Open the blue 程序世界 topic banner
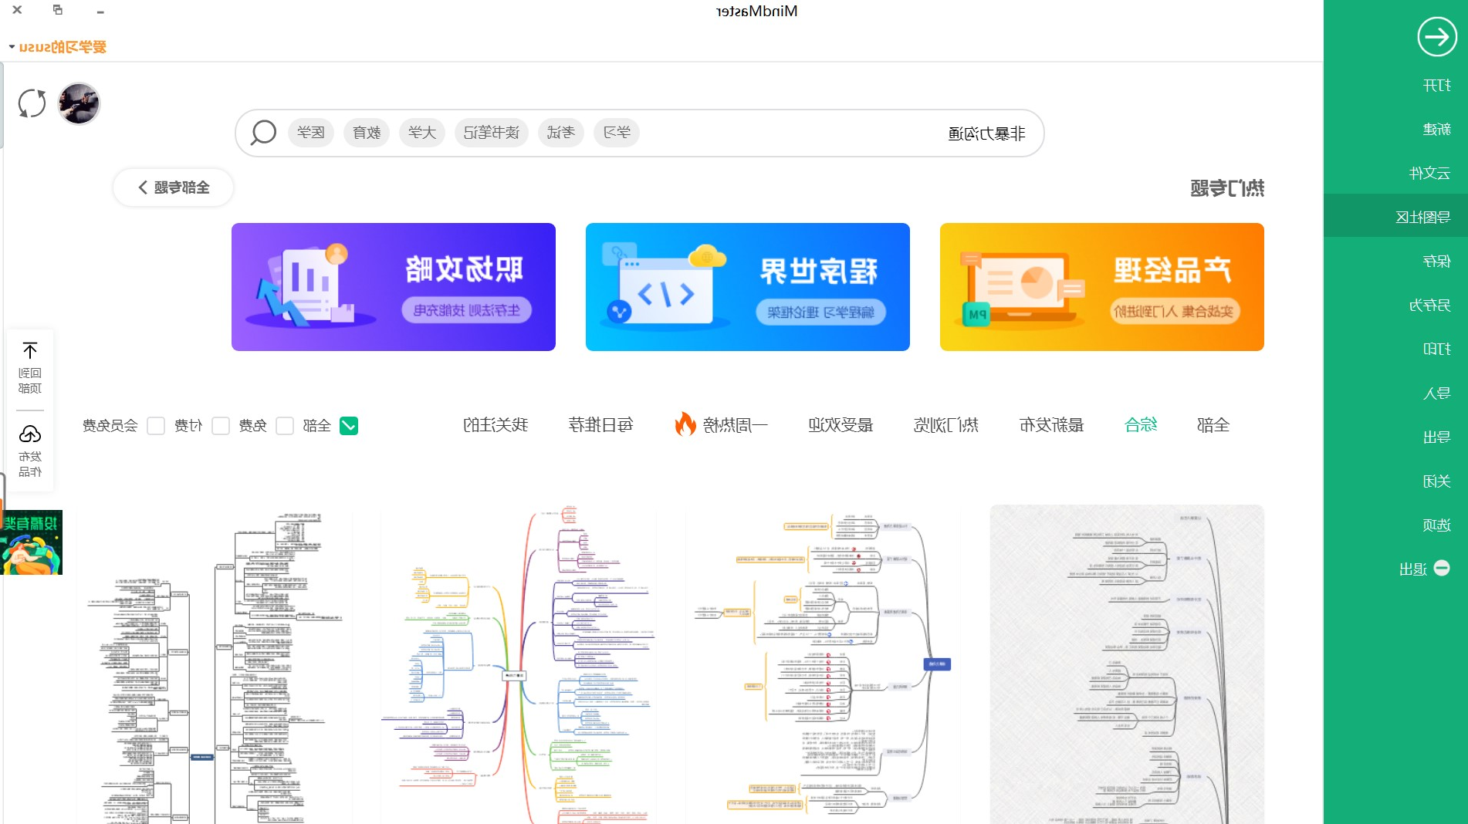Image resolution: width=1468 pixels, height=824 pixels. pyautogui.click(x=747, y=287)
